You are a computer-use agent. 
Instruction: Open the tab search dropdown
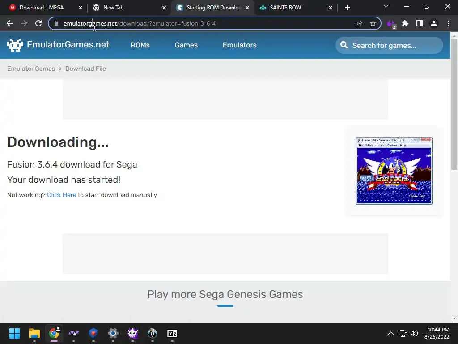(386, 6)
